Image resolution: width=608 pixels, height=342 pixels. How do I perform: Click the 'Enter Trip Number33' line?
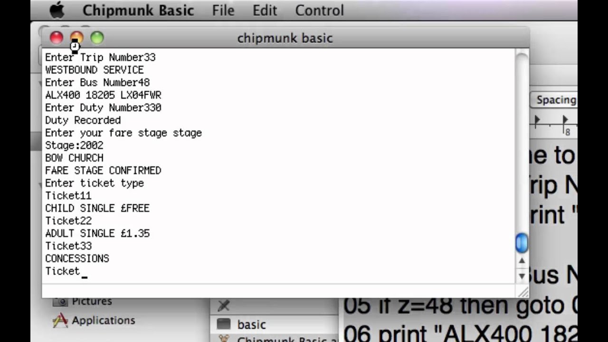100,57
